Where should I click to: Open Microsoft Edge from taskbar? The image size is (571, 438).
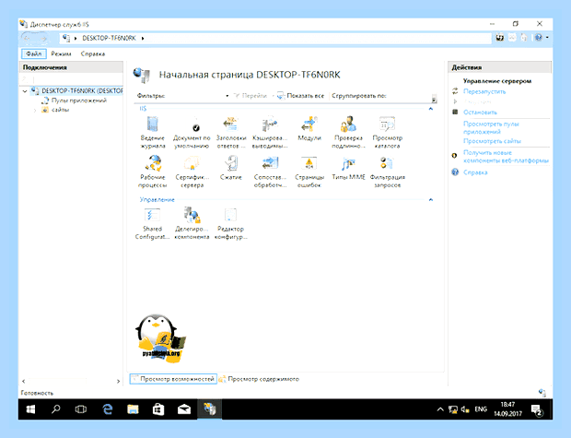pyautogui.click(x=108, y=409)
